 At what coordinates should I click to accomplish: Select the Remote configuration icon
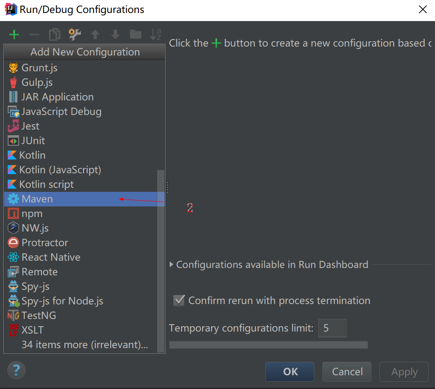coord(13,272)
